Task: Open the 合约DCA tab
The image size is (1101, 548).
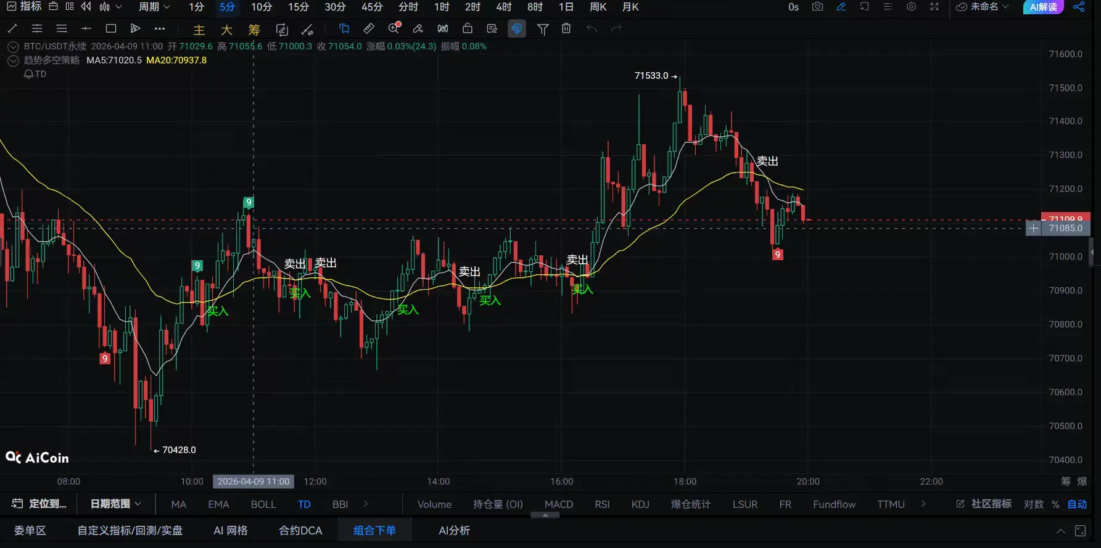Action: tap(300, 531)
